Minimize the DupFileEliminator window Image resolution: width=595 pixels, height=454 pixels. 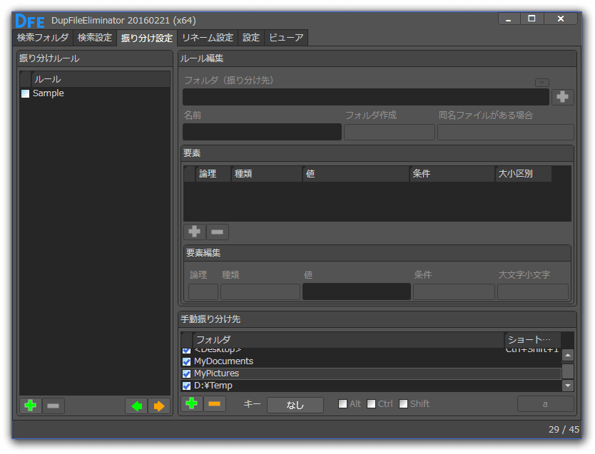(509, 19)
